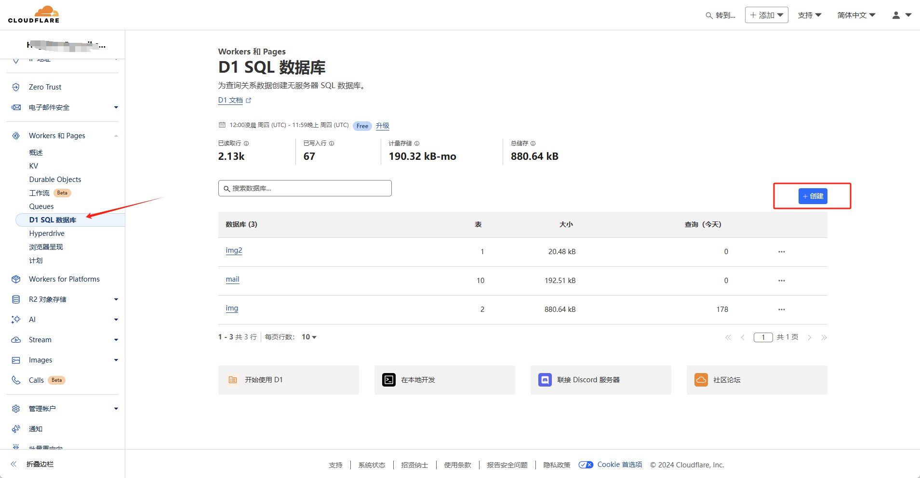The image size is (920, 478).
Task: Toggle the Cookie 首选项 switch icon
Action: tap(586, 465)
